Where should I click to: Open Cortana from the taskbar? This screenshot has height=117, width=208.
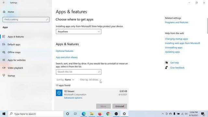(x=68, y=114)
